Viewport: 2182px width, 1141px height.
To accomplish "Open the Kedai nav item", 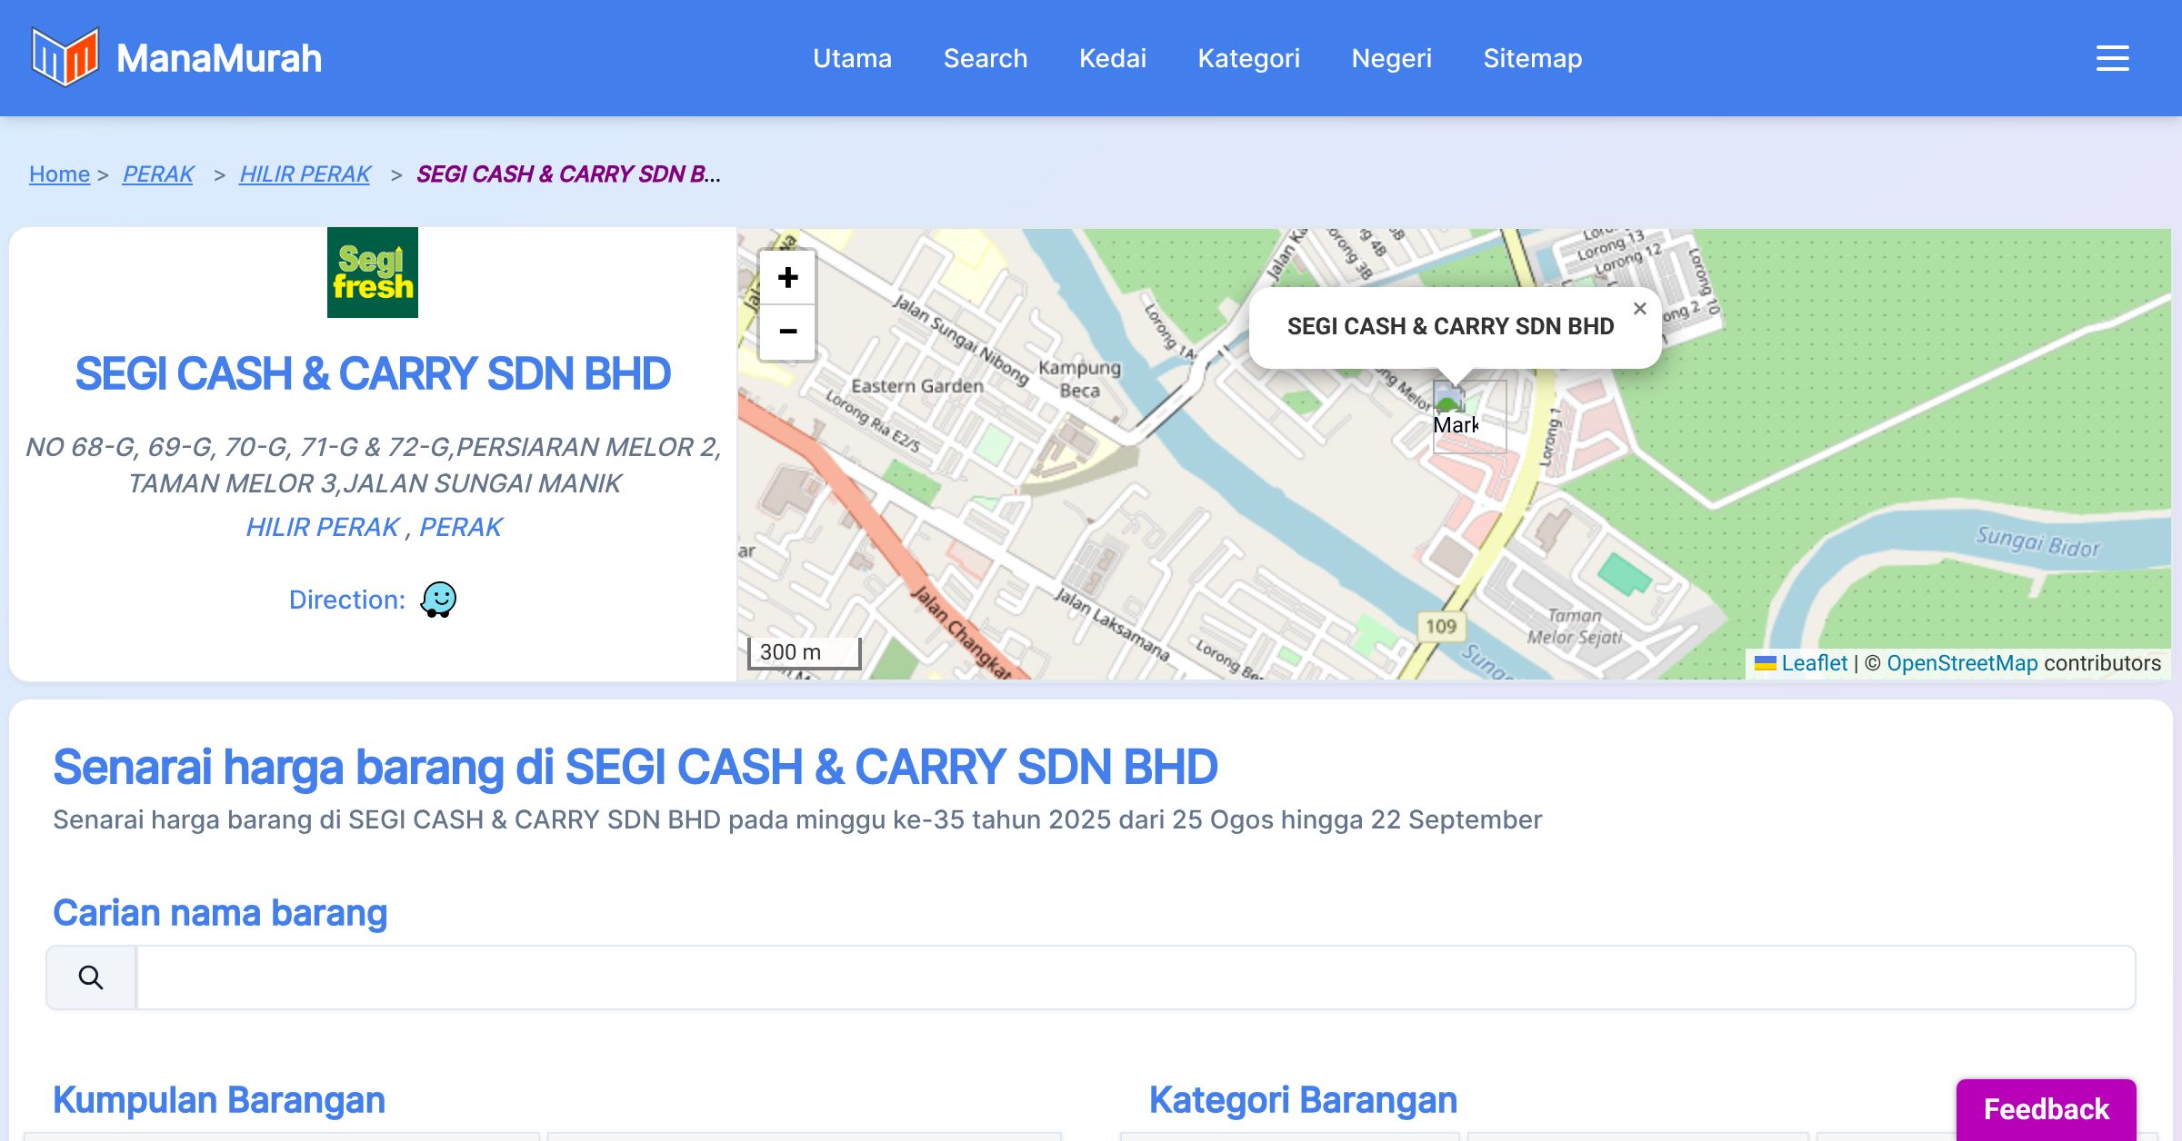I will tap(1112, 58).
